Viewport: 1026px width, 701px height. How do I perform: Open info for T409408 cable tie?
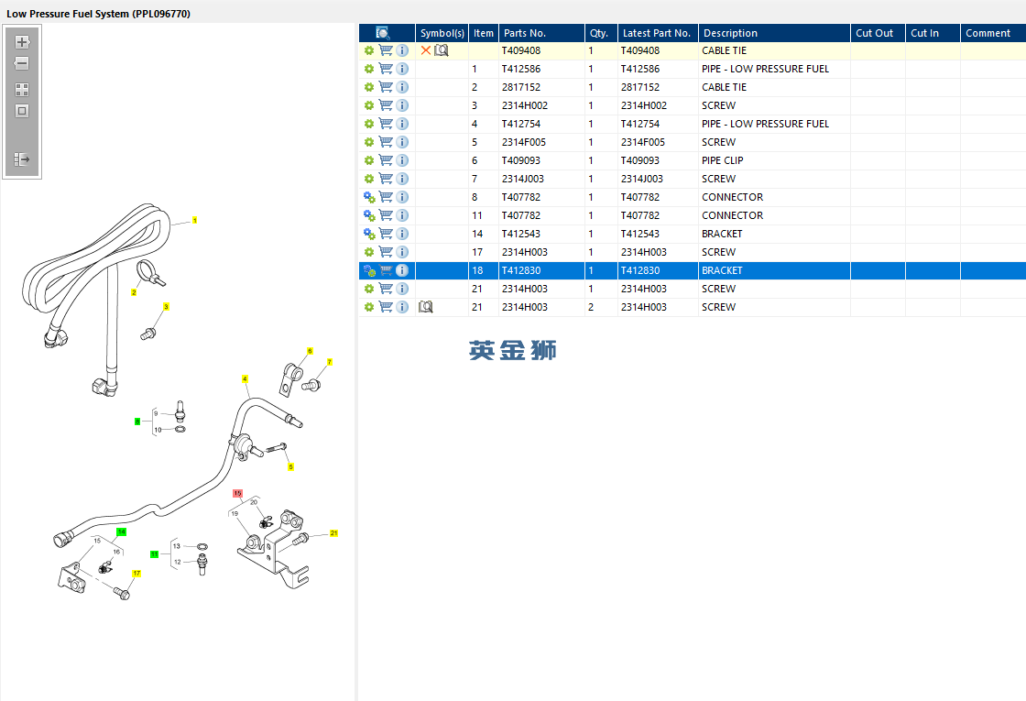coord(402,50)
